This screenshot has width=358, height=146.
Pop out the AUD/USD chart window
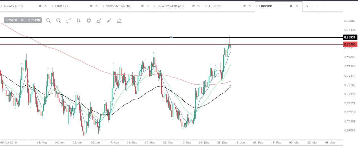pyautogui.click(x=244, y=6)
